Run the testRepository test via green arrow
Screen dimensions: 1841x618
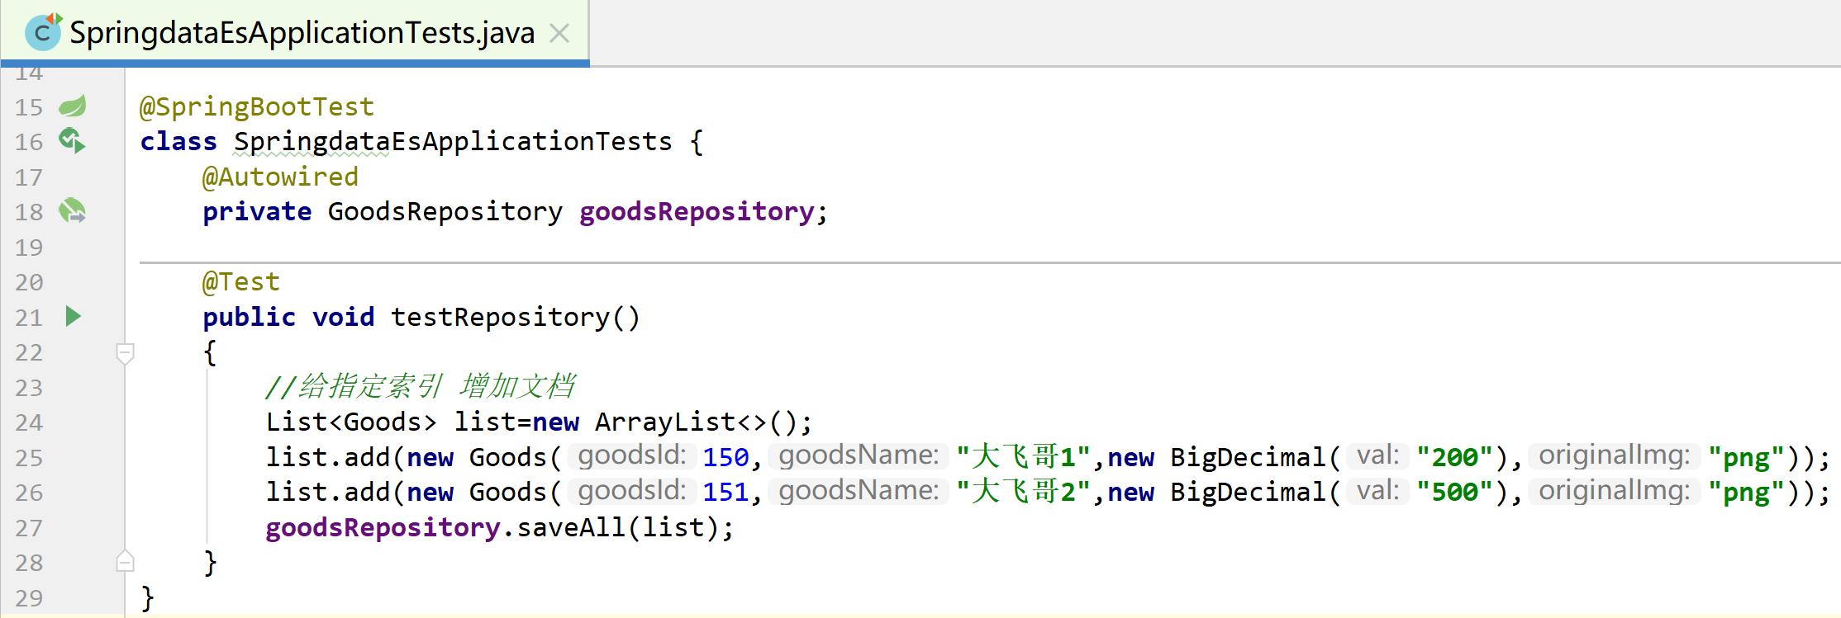click(73, 316)
